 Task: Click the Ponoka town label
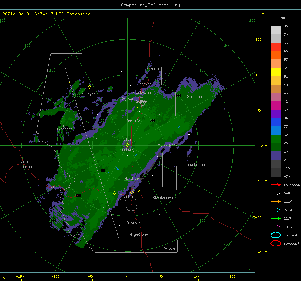click(x=153, y=69)
